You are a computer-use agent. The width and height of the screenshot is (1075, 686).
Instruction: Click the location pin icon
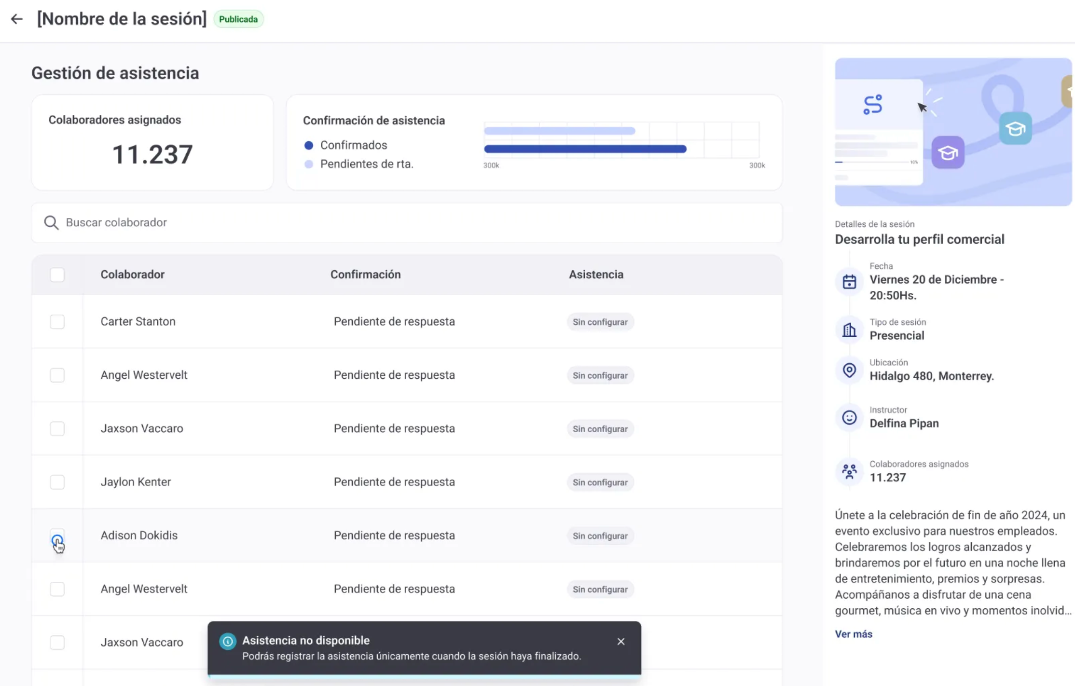tap(849, 370)
